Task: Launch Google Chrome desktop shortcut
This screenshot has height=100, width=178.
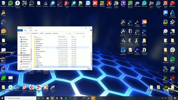Action: click(x=116, y=4)
